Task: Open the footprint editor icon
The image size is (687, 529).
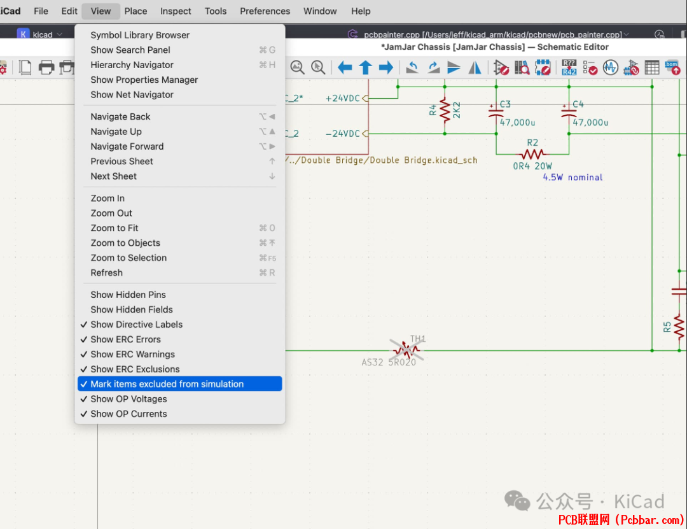Action: coord(543,67)
